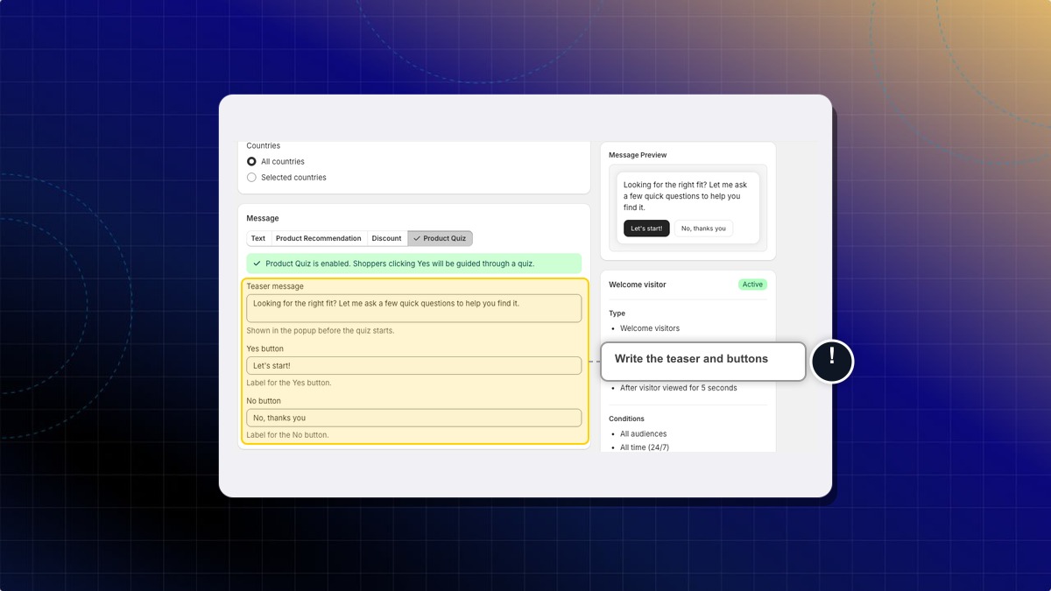
Task: Click into the Teaser message text field
Action: tap(413, 308)
